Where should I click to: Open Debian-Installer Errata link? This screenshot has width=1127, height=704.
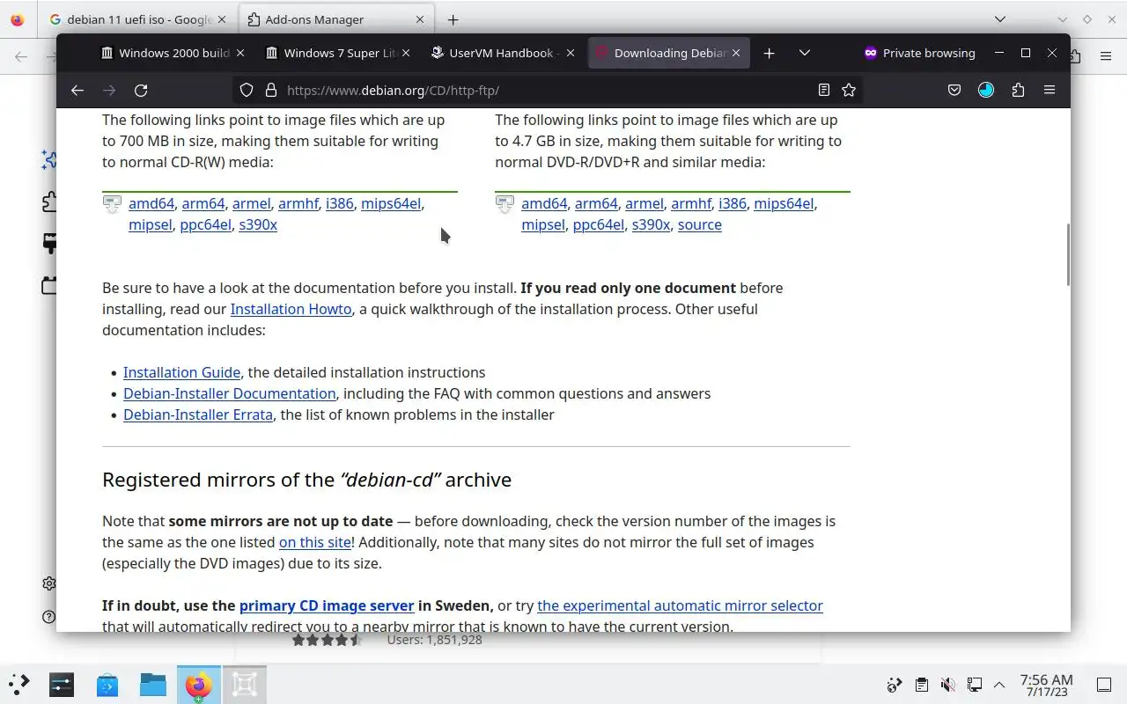tap(198, 414)
